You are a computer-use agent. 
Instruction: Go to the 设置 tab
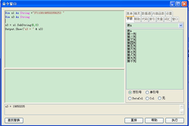(x=169, y=14)
